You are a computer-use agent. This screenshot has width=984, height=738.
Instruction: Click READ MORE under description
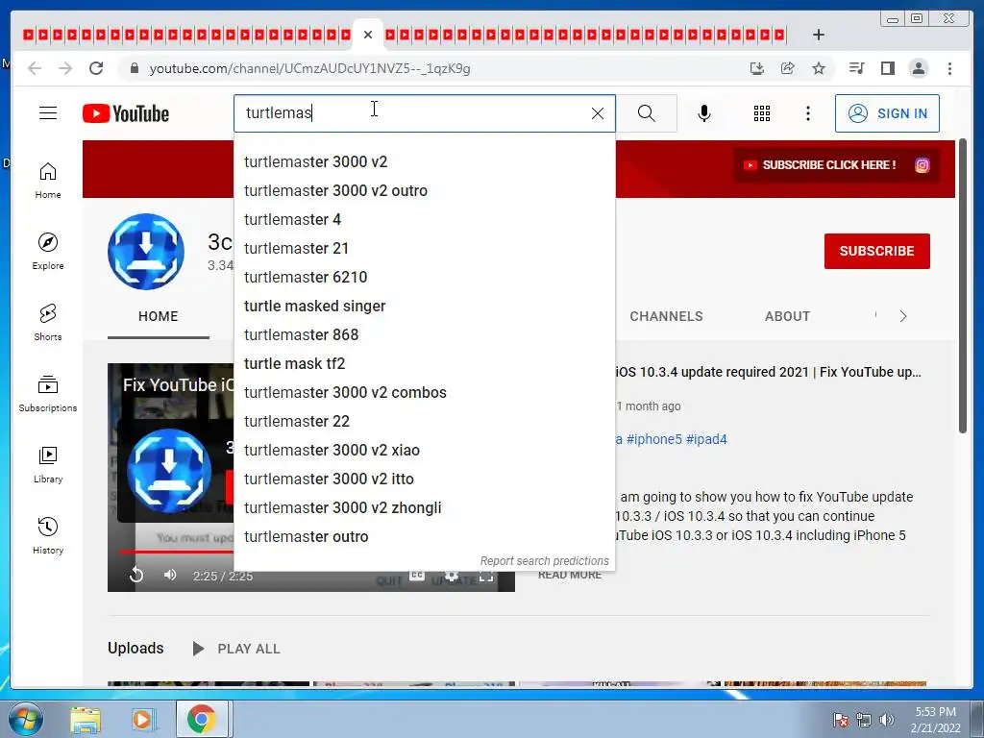570,575
